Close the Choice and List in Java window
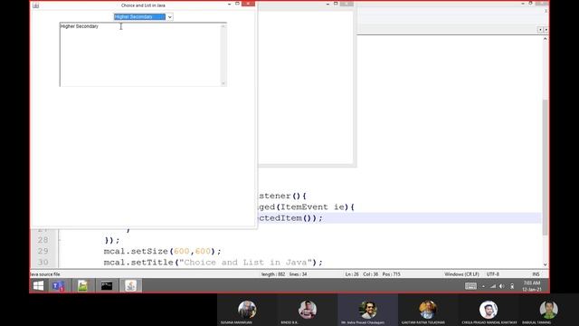579x326 pixels. (248, 4)
